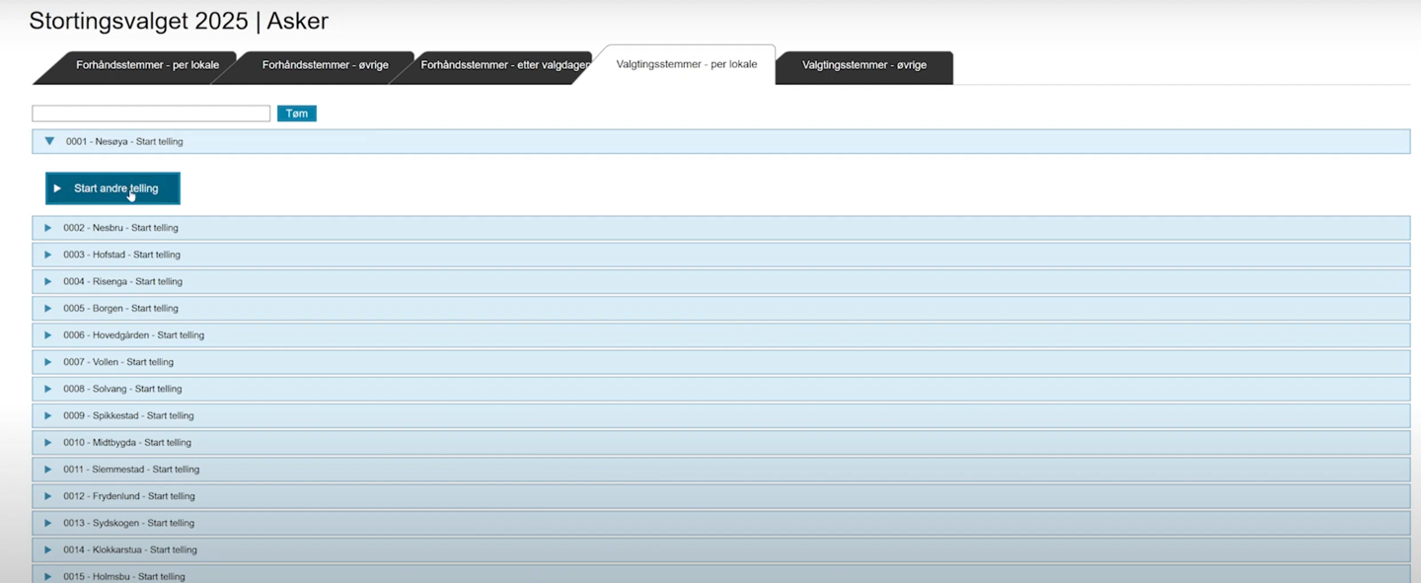The width and height of the screenshot is (1421, 583).
Task: Expand the 0004 Risenga row arrow
Action: (47, 281)
